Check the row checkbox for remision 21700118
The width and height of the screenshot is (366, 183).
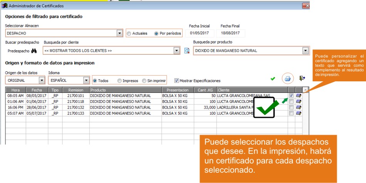291,101
